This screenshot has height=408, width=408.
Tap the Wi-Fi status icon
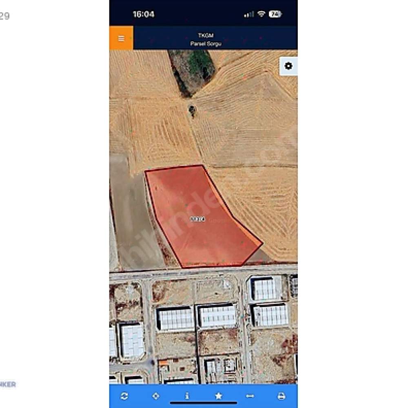coord(261,14)
